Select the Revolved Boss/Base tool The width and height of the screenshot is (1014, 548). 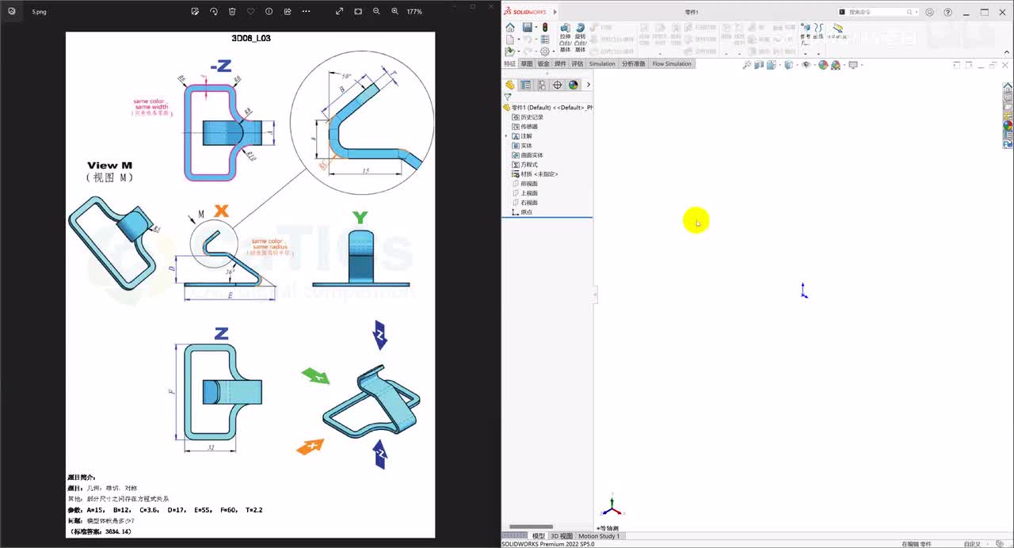tap(581, 37)
